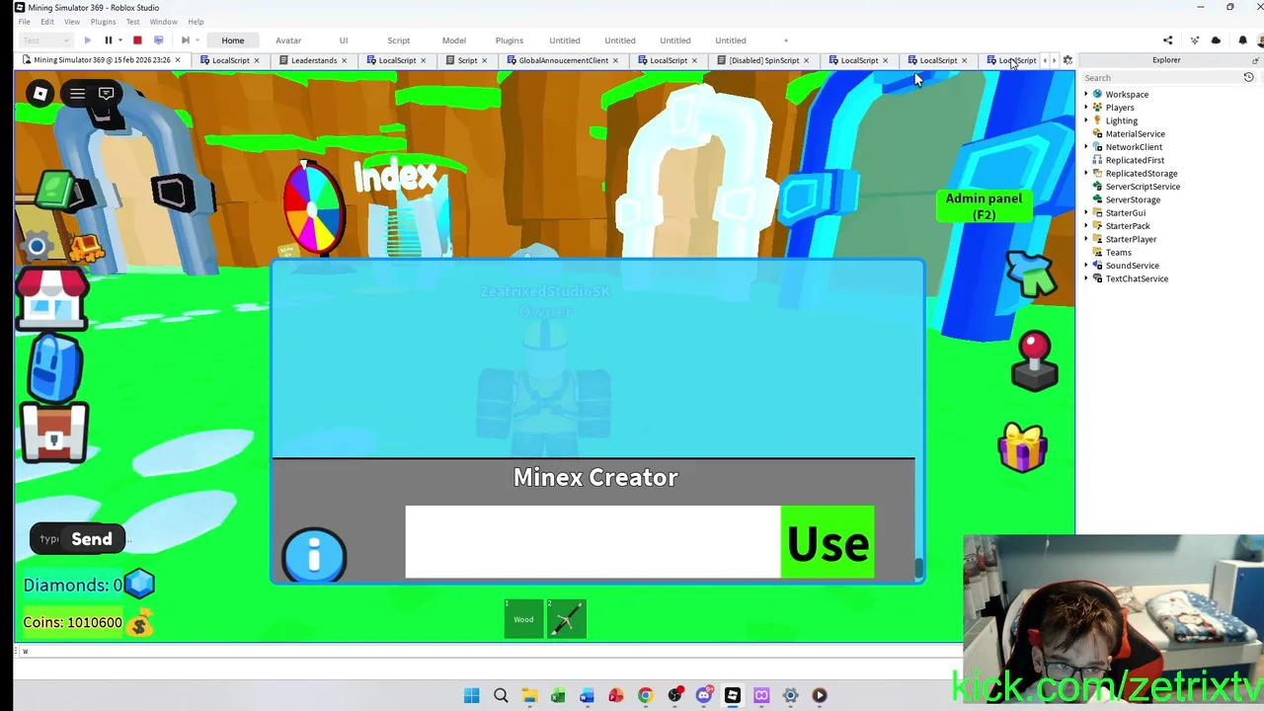This screenshot has height=711, width=1264.
Task: Click the blue play button in toolbar
Action: [x=87, y=40]
